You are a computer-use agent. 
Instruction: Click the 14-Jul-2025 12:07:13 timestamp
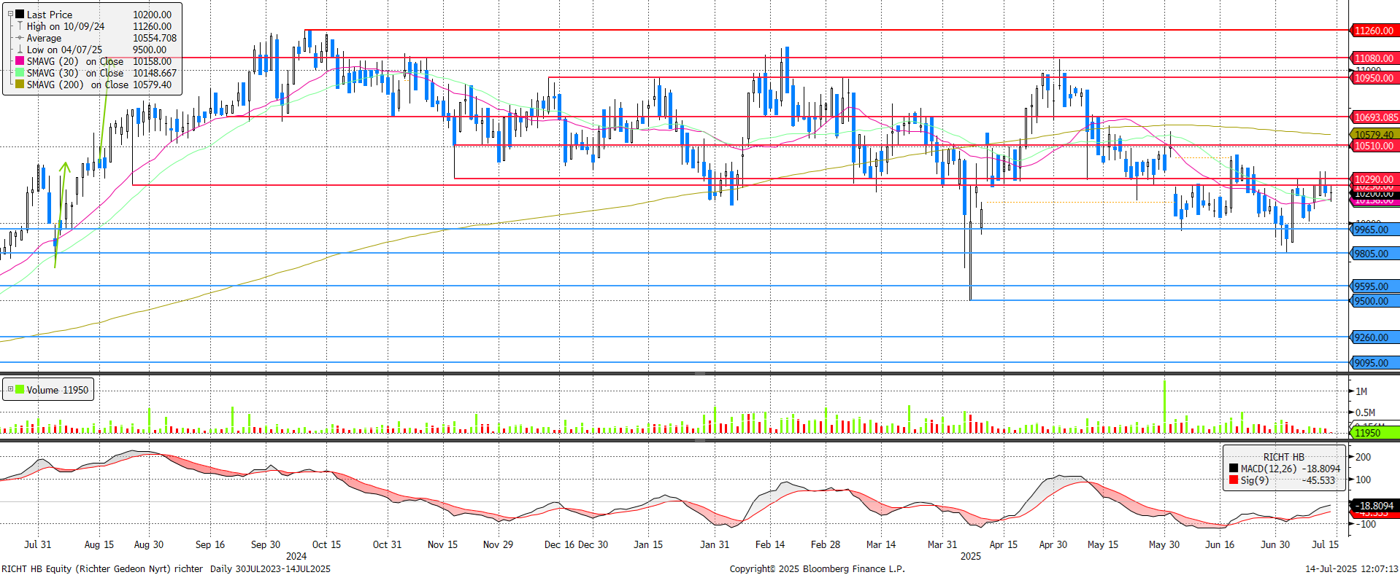pos(1352,568)
